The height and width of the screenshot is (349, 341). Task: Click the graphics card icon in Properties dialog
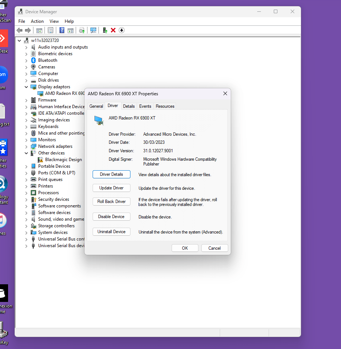[x=99, y=120]
